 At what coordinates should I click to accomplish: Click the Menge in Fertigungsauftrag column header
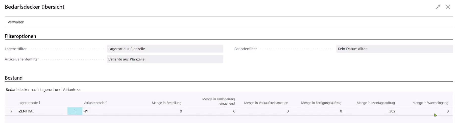click(321, 103)
